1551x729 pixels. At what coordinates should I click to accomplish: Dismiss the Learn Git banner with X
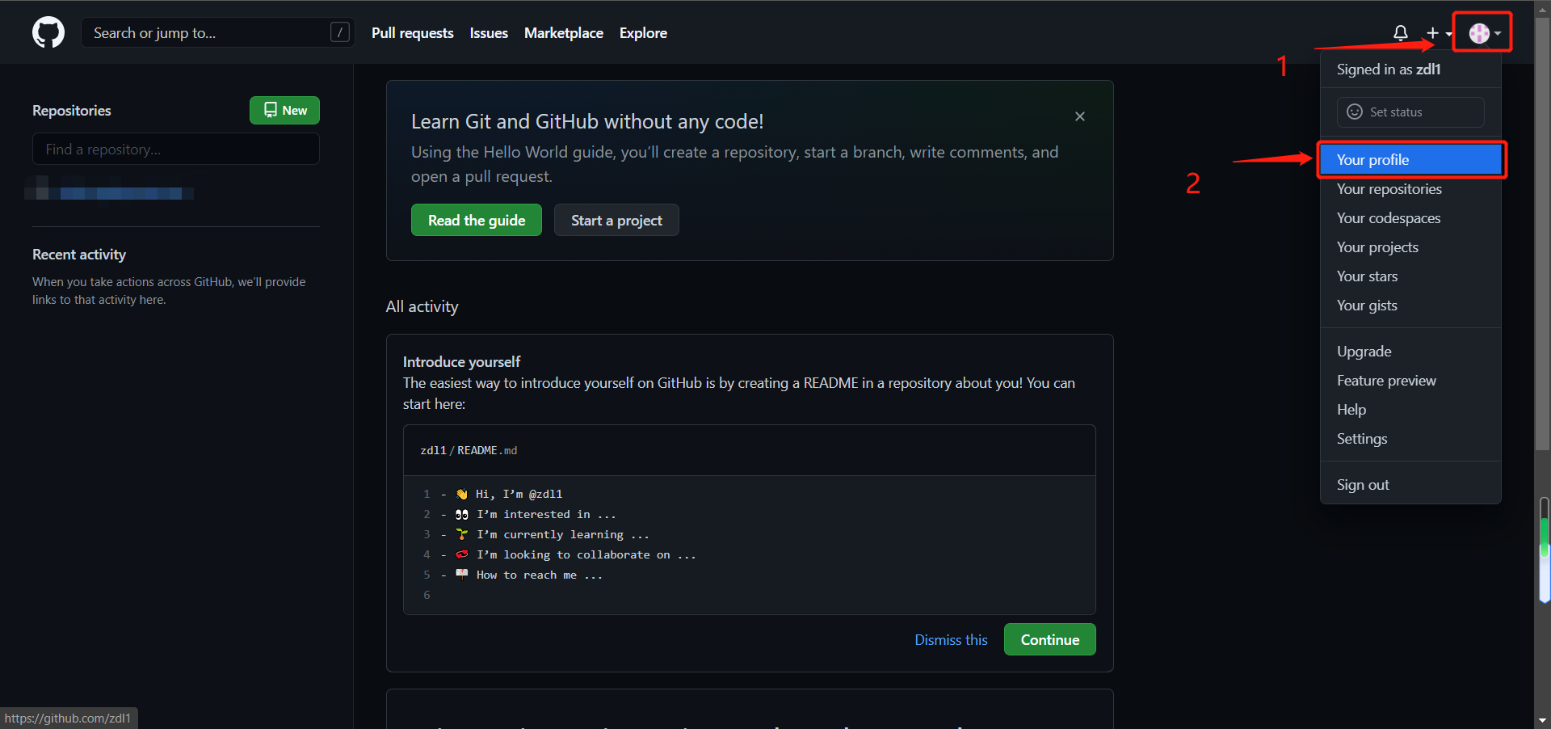1080,116
